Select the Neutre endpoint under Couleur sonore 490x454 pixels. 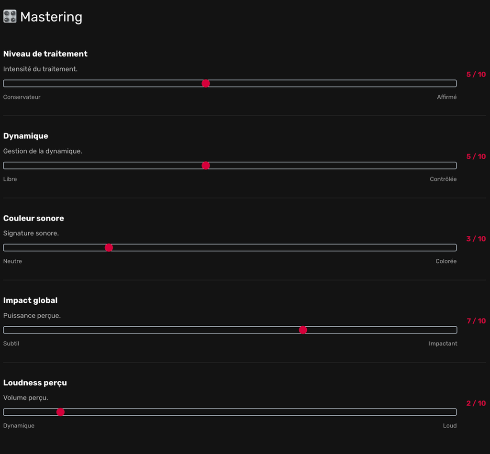click(x=12, y=261)
